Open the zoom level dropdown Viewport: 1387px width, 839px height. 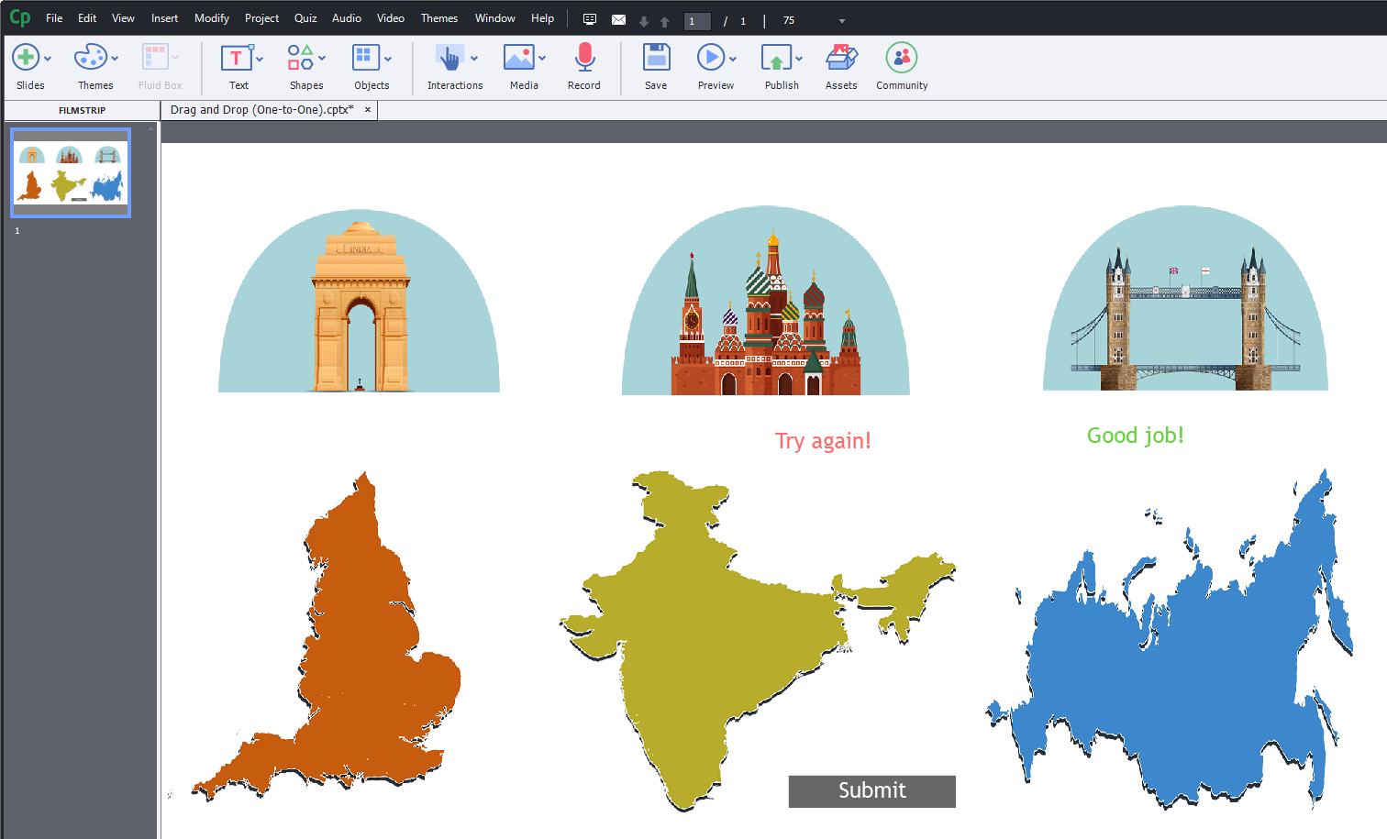tap(841, 21)
